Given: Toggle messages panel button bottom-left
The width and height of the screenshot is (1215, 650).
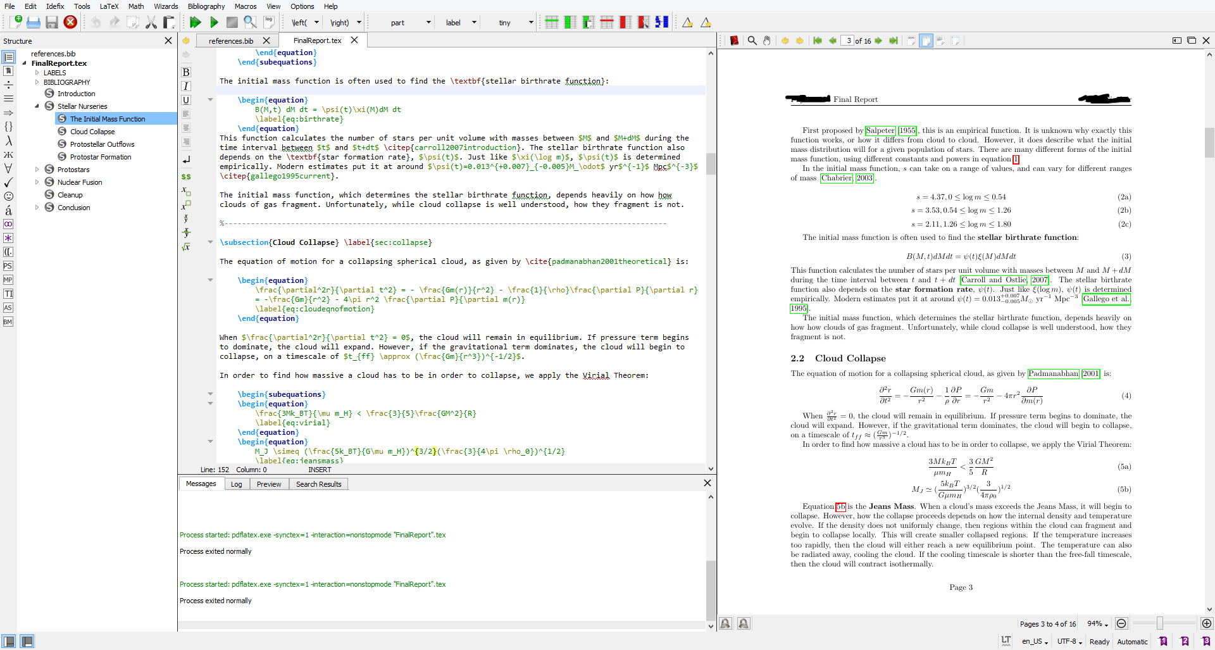Looking at the screenshot, I should click(x=27, y=641).
